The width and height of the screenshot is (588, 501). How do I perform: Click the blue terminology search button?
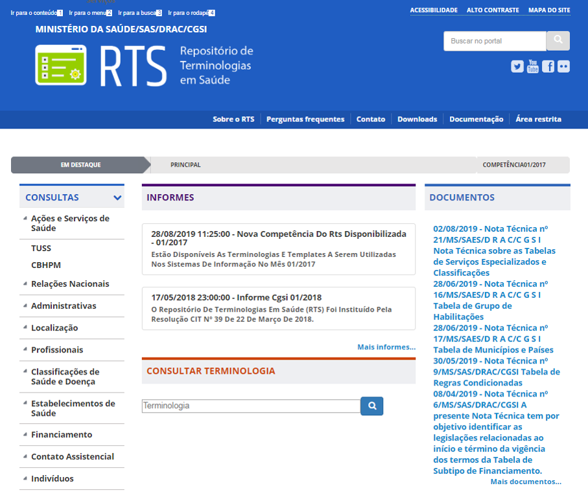(x=372, y=406)
